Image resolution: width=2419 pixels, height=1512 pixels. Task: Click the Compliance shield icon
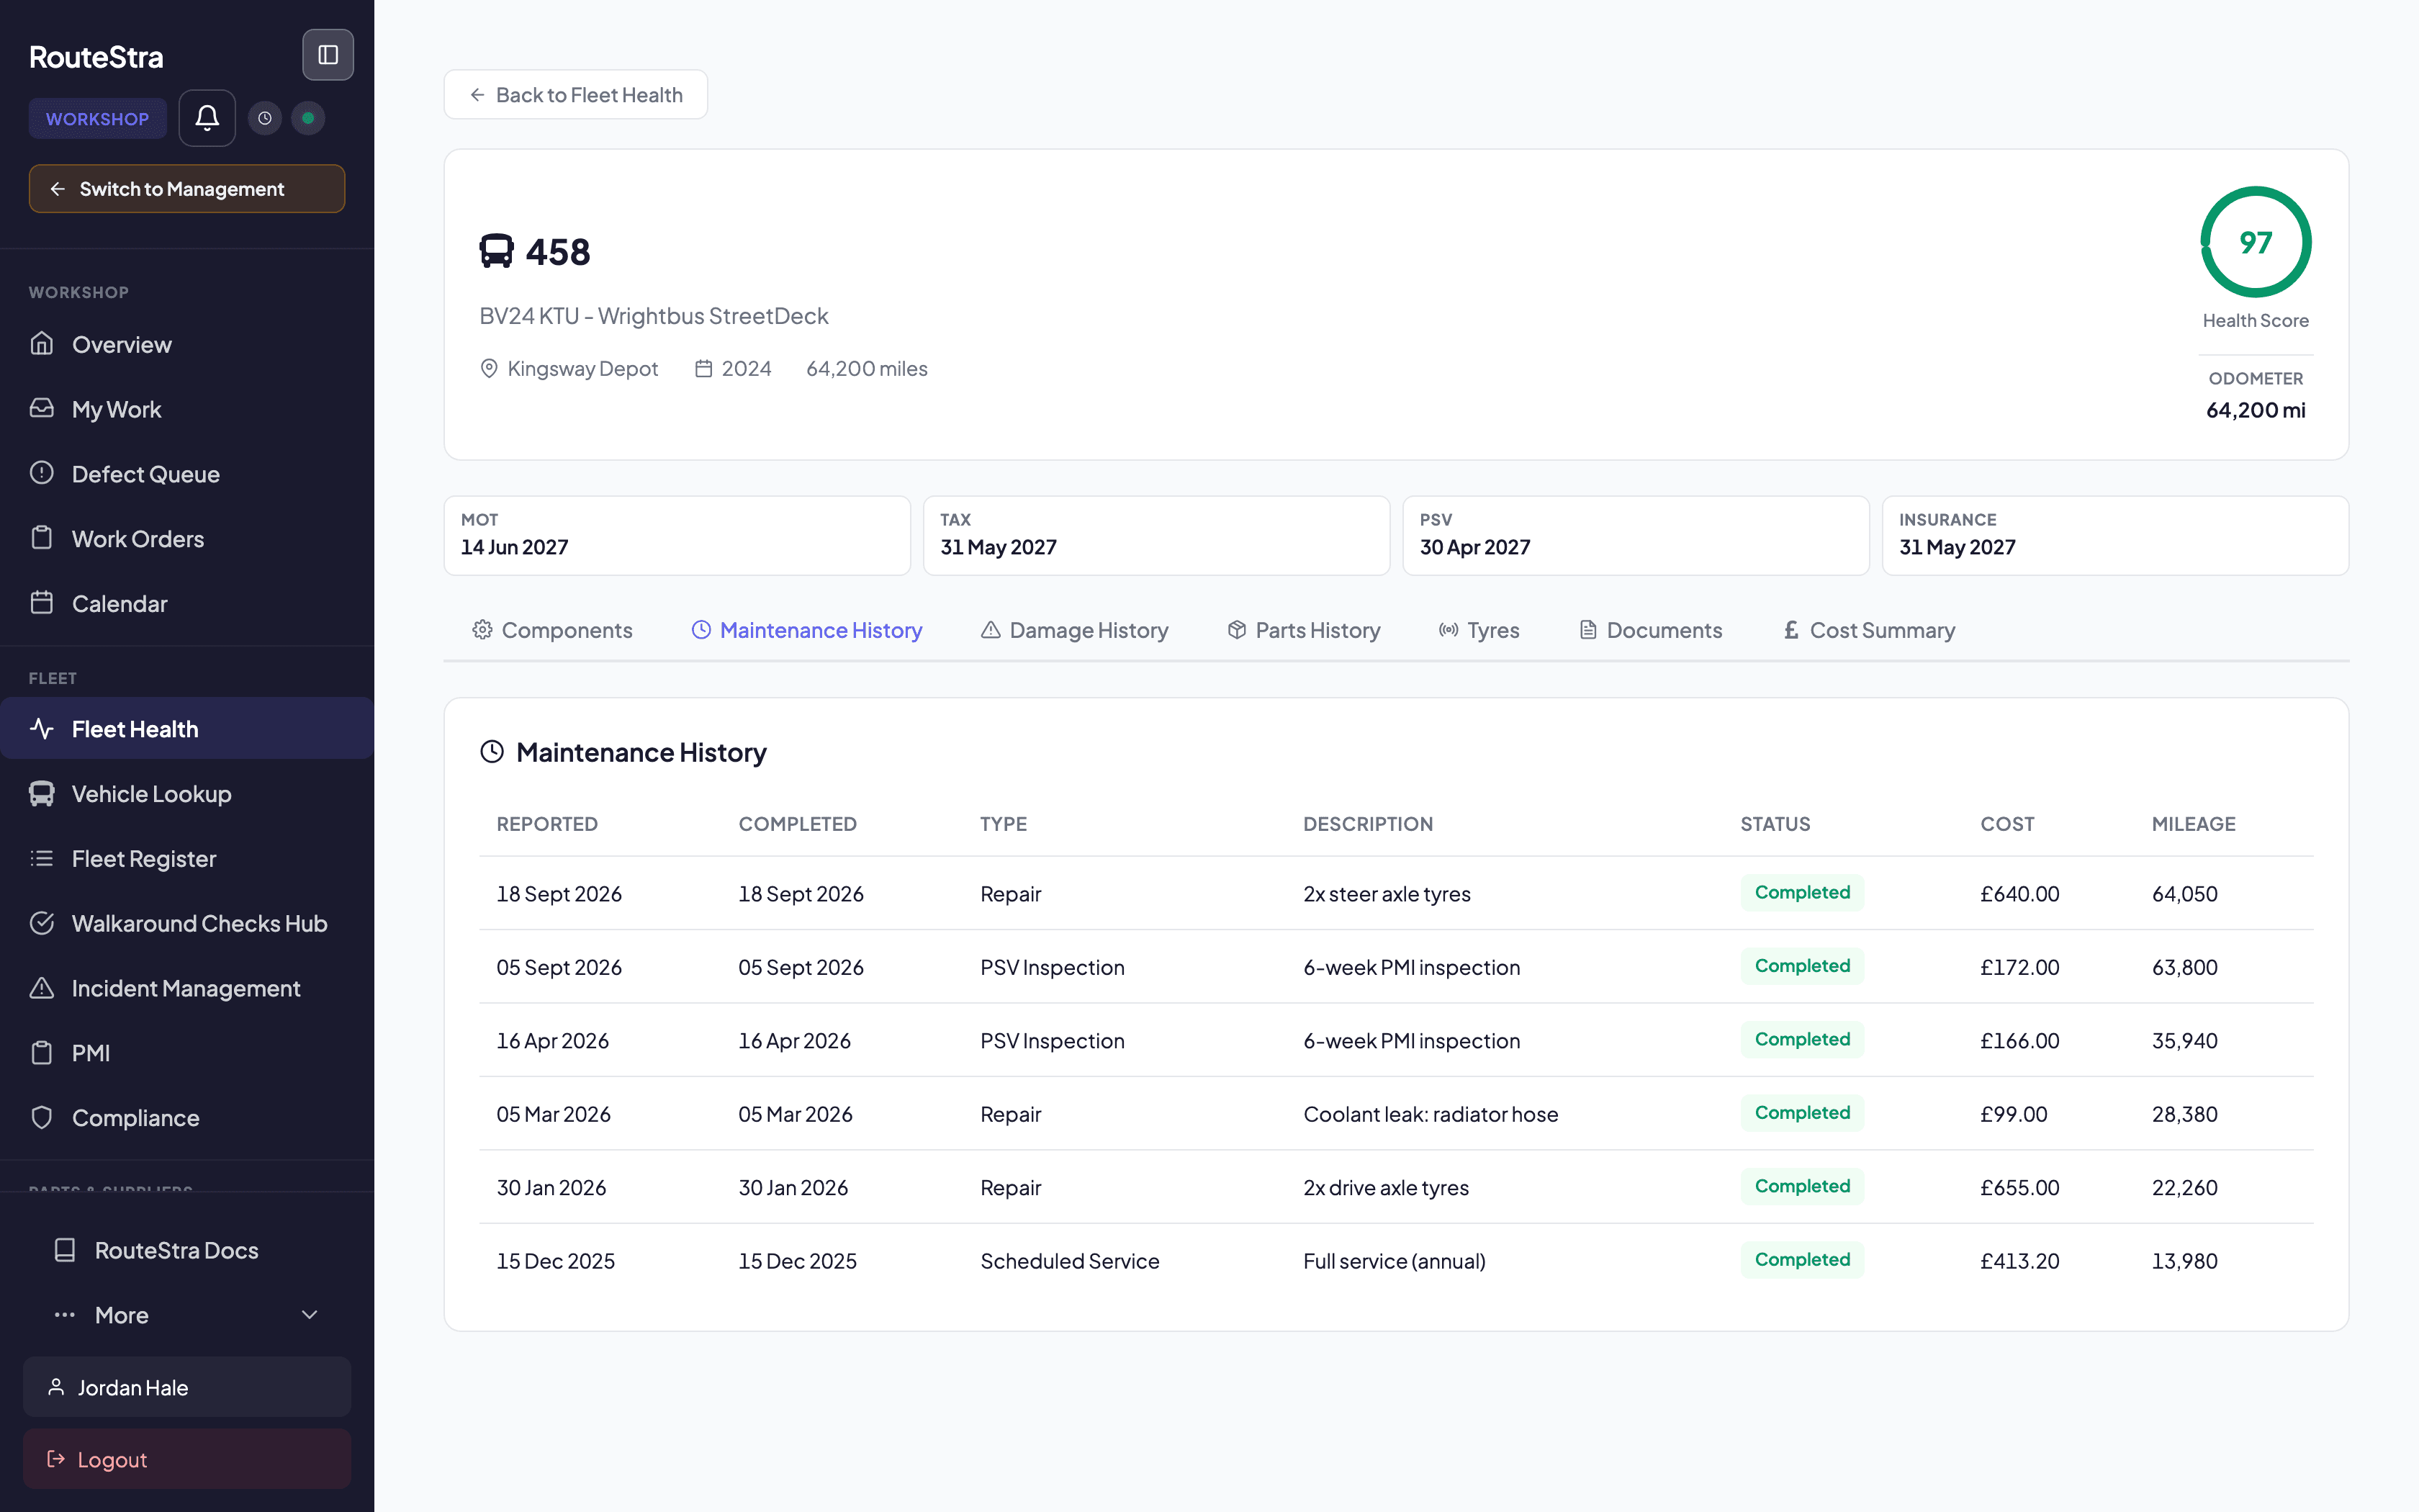click(x=42, y=1117)
